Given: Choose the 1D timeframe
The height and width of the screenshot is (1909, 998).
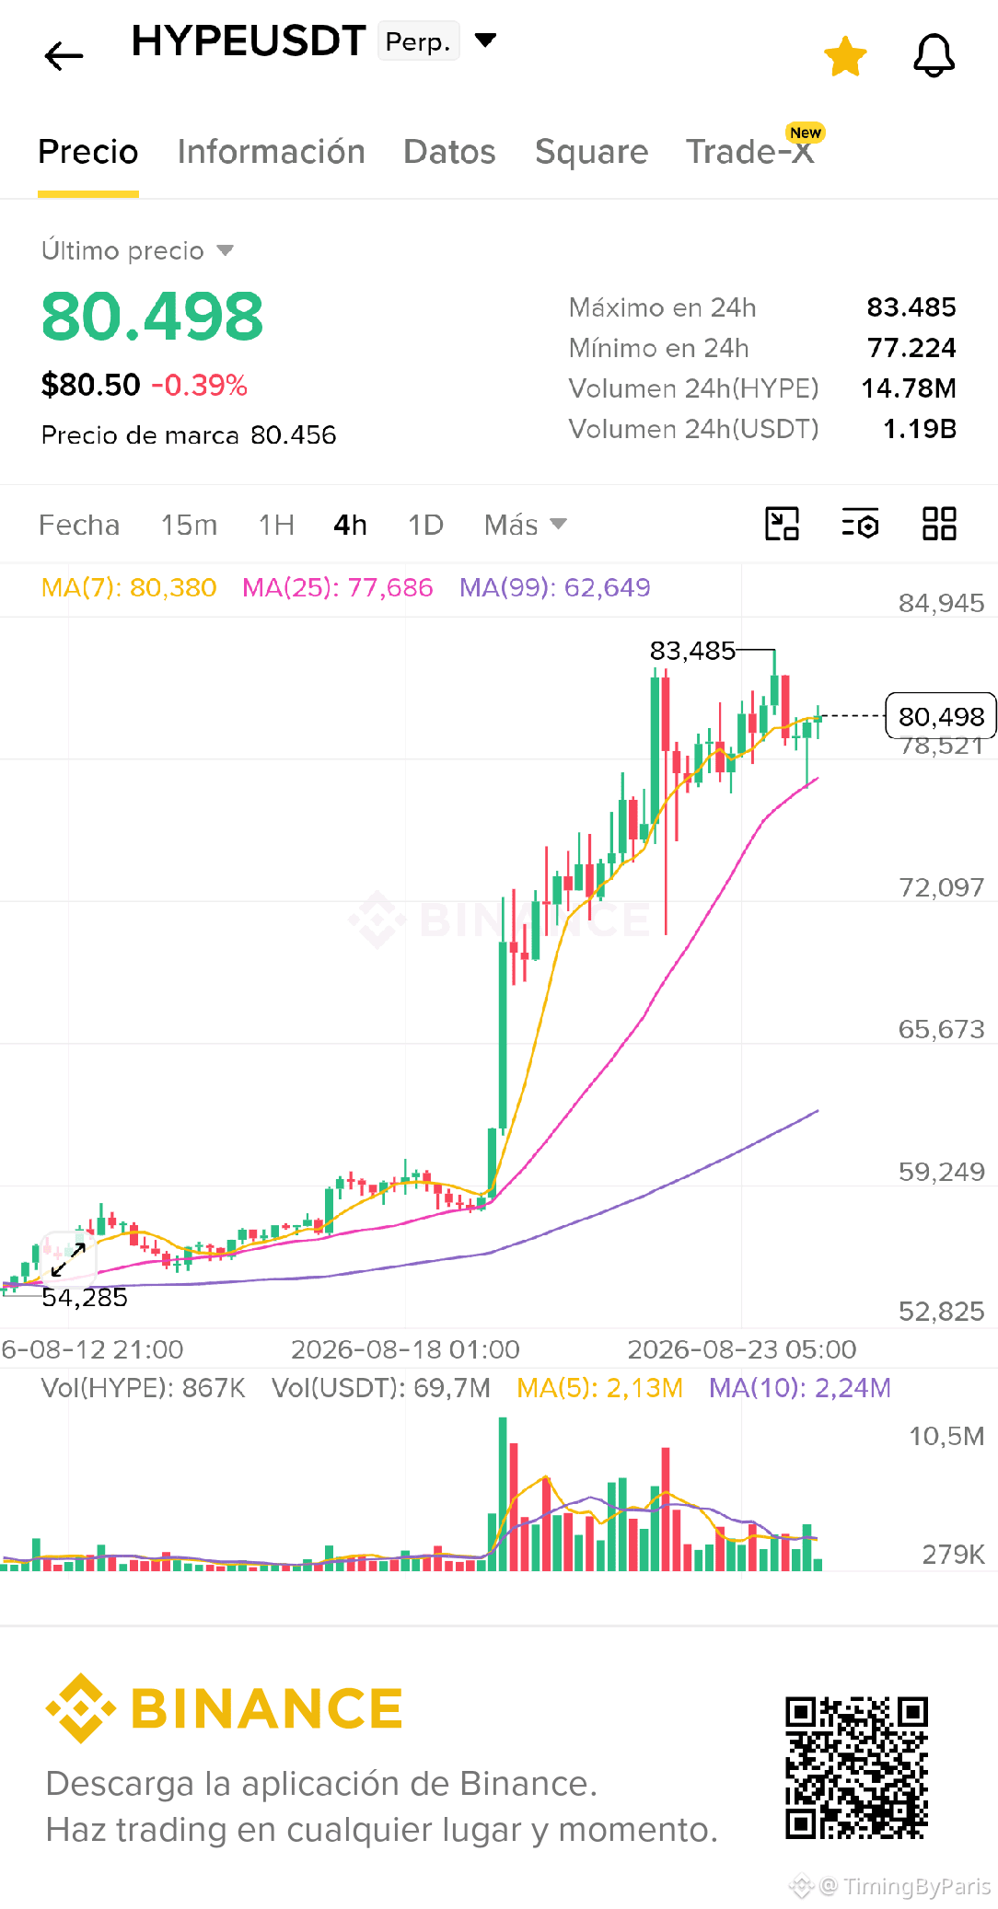Looking at the screenshot, I should (425, 525).
